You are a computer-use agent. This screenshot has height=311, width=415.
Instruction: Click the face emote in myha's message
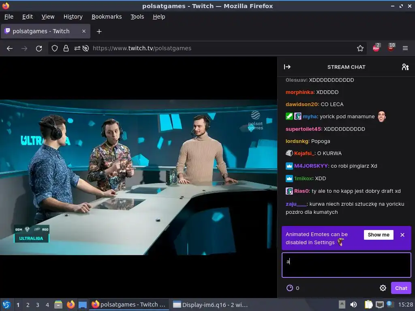tap(381, 116)
